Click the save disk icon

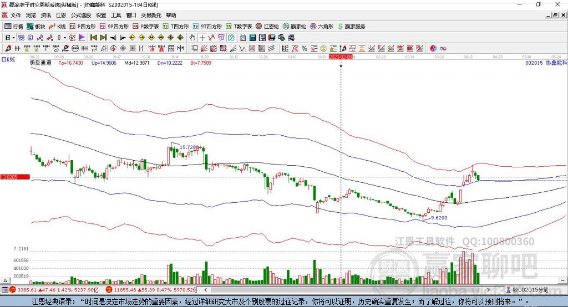(x=272, y=38)
